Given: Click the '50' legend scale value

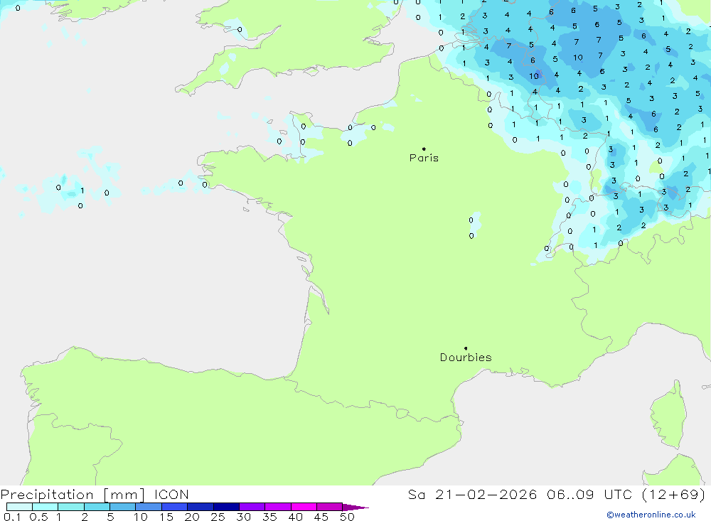Looking at the screenshot, I should coord(348,517).
